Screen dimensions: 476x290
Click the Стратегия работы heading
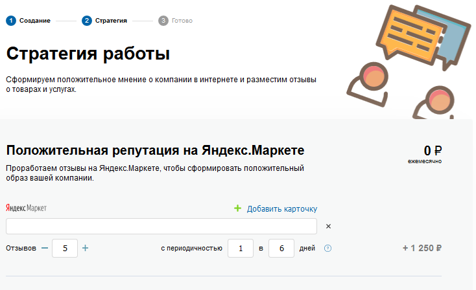[88, 54]
